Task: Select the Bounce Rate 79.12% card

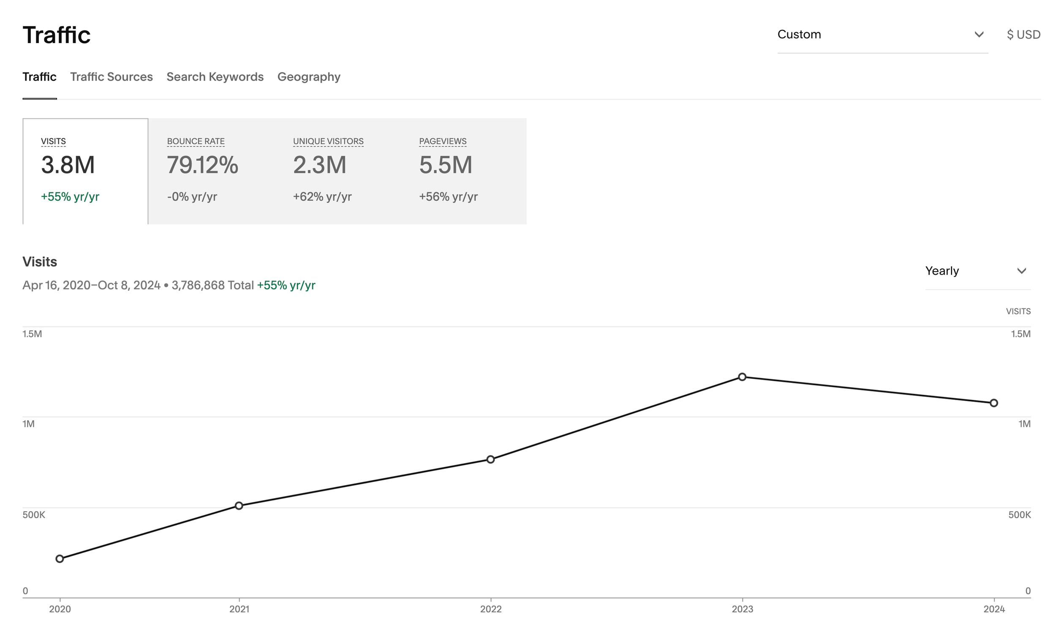Action: coord(211,171)
